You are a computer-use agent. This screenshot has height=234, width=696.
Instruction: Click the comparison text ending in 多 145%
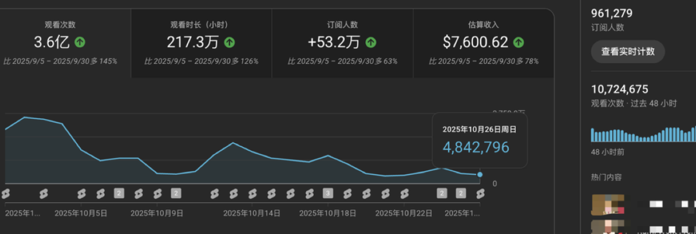[60, 61]
